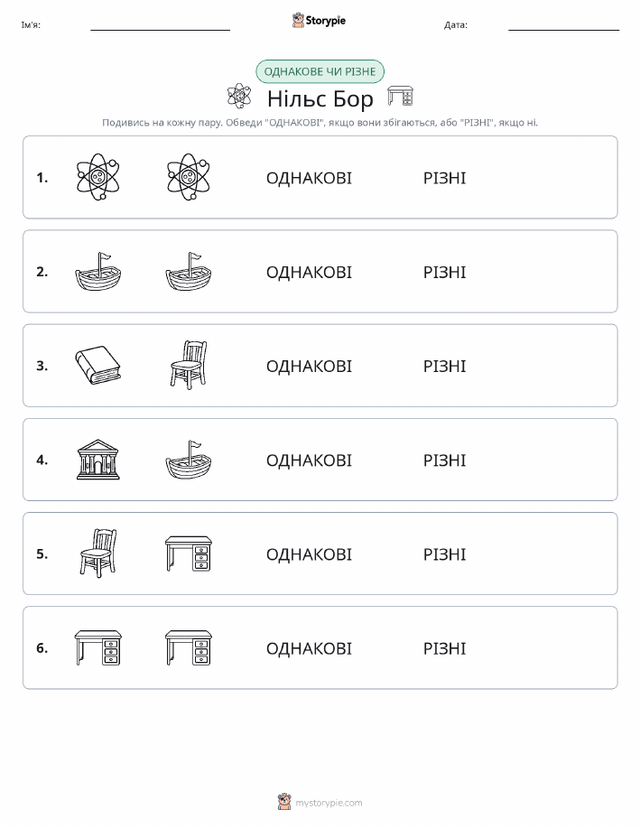The height and width of the screenshot is (828, 640).
Task: Click the book icon in row 3
Action: point(97,366)
